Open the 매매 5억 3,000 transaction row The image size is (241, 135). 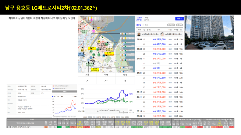160,54
